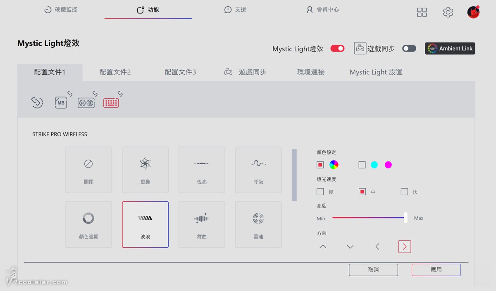Select the link-all devices sync icon
The width and height of the screenshot is (496, 291).
click(x=37, y=102)
